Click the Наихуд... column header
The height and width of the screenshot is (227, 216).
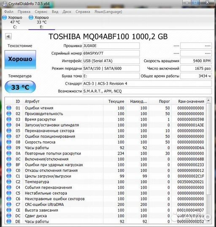pyautogui.click(x=138, y=101)
